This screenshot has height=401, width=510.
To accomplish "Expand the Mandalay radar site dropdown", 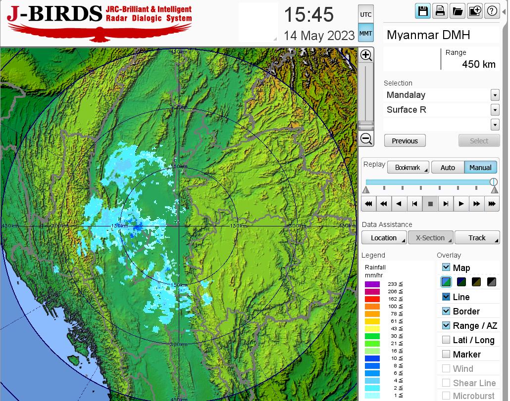I will [x=495, y=95].
